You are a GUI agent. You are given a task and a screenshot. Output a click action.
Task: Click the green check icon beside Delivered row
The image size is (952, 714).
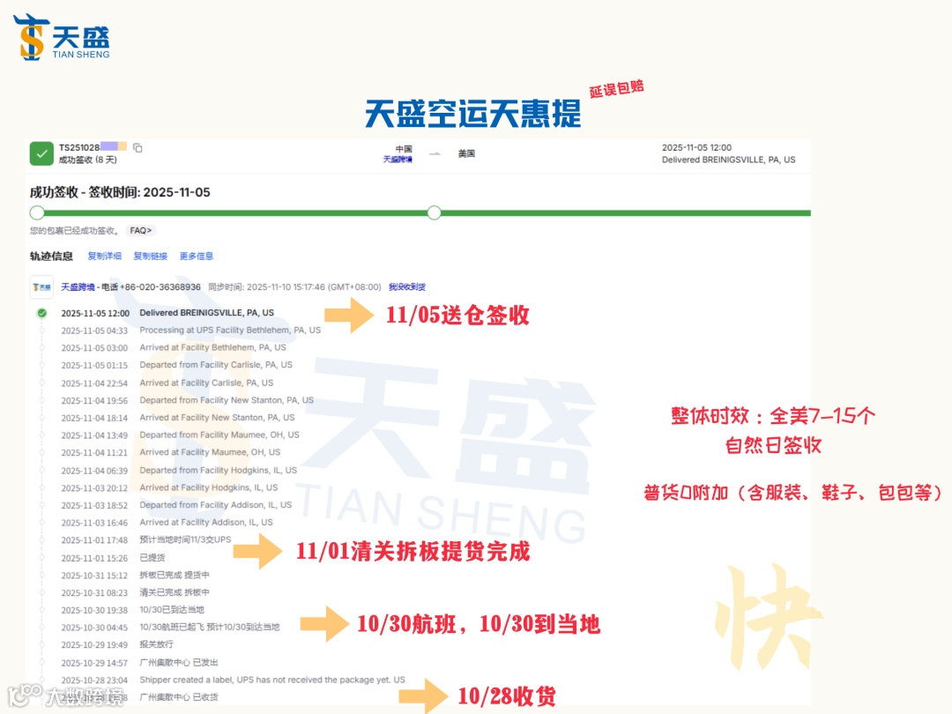point(42,313)
